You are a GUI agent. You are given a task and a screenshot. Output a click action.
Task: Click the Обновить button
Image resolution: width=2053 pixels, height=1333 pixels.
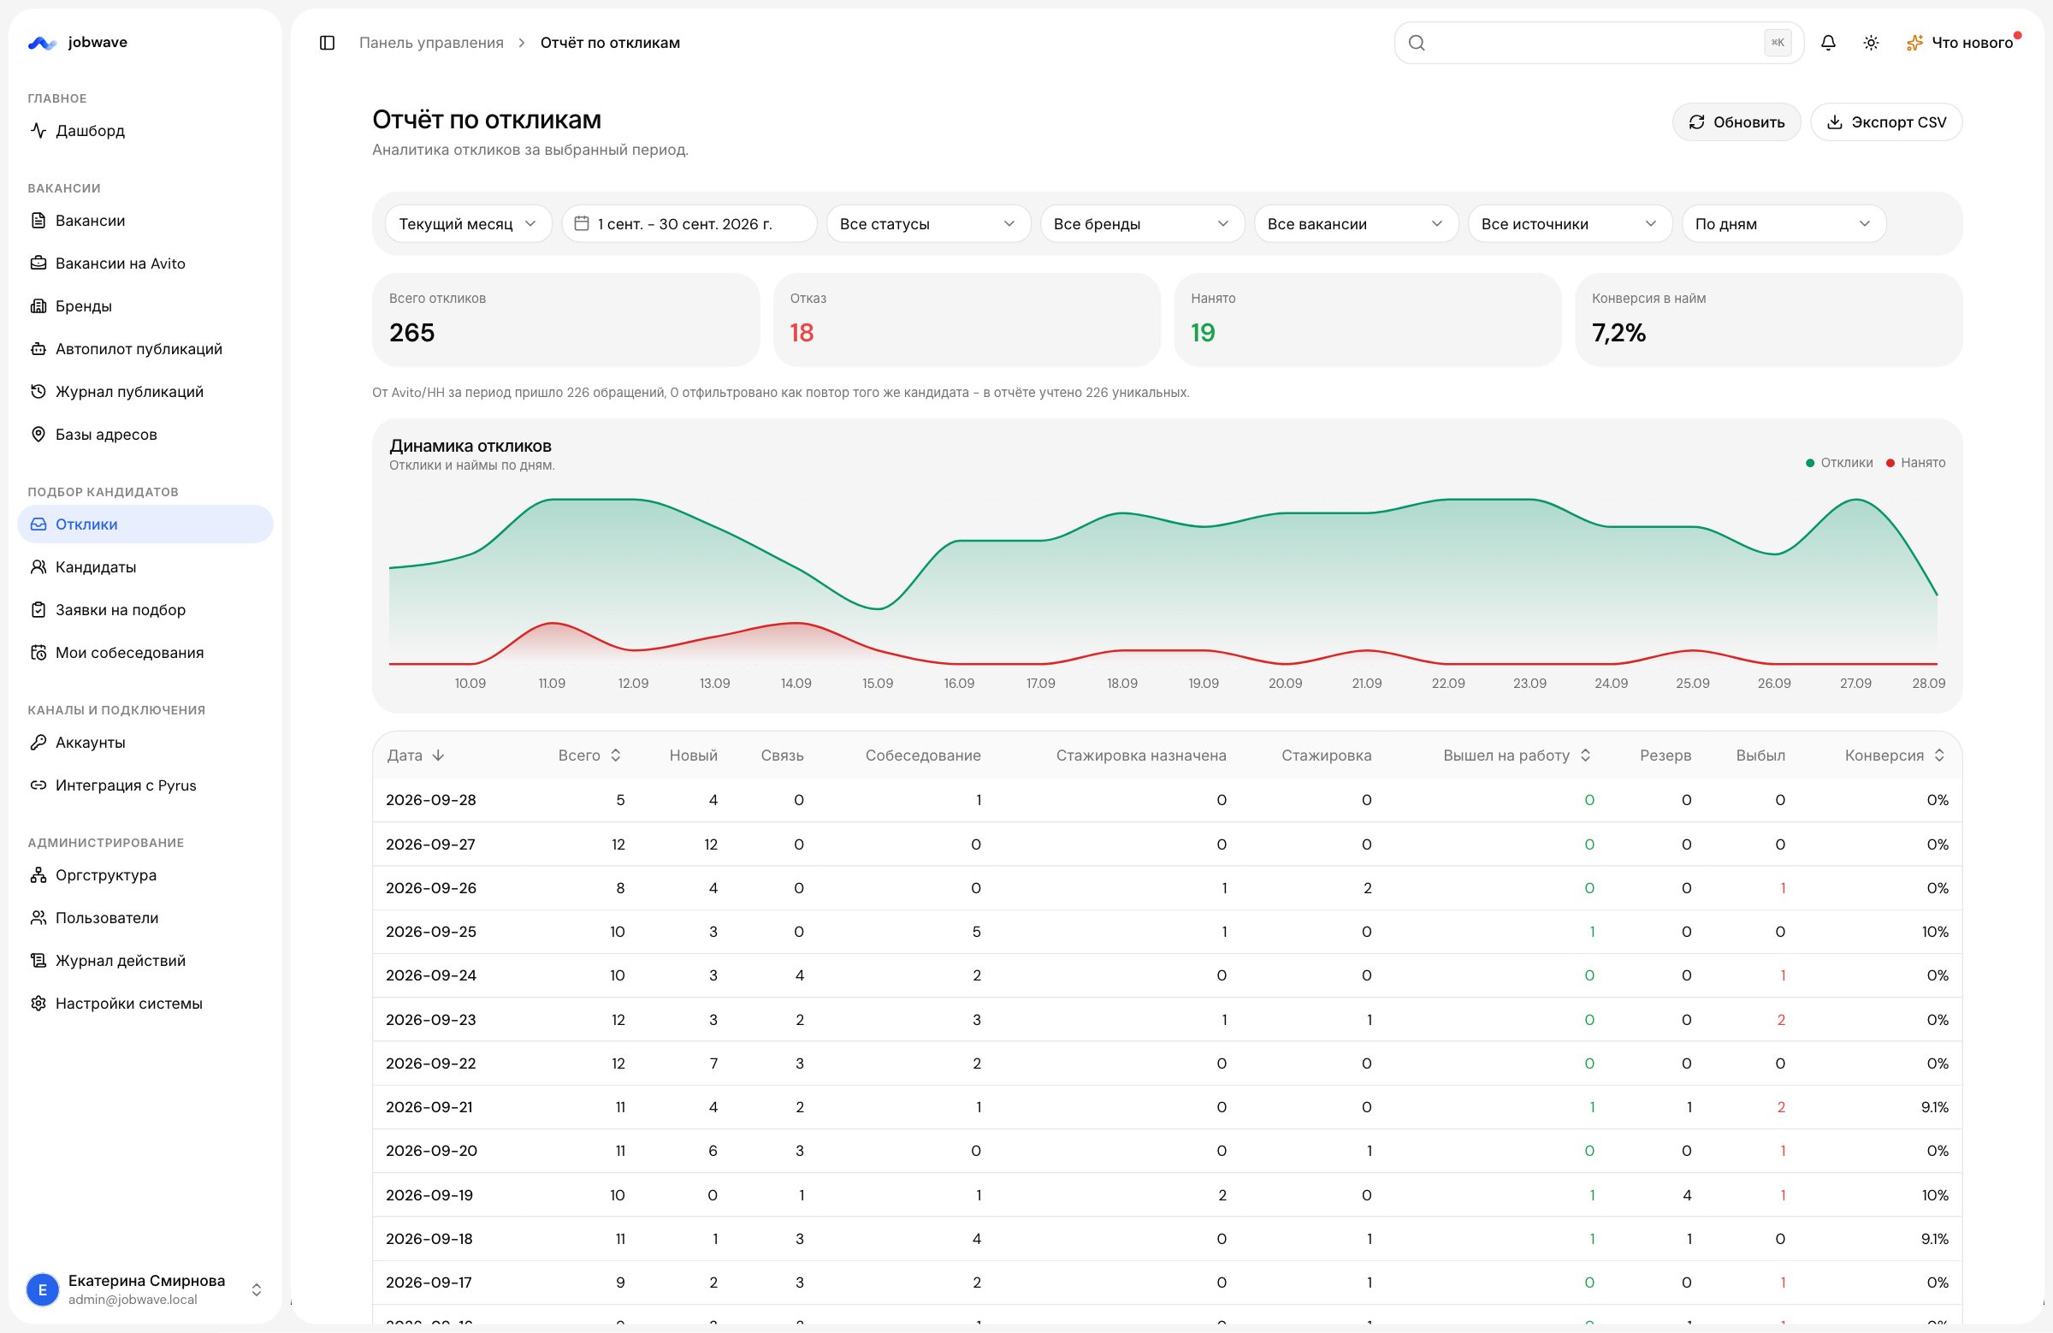point(1736,121)
